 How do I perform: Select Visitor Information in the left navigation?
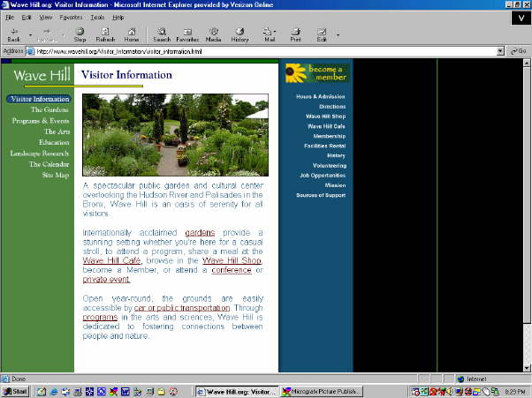[40, 99]
